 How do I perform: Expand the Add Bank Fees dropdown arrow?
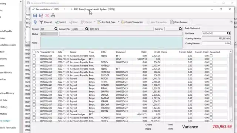(x=118, y=22)
